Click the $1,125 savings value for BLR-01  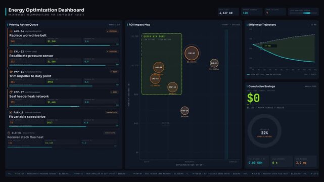click(49, 143)
